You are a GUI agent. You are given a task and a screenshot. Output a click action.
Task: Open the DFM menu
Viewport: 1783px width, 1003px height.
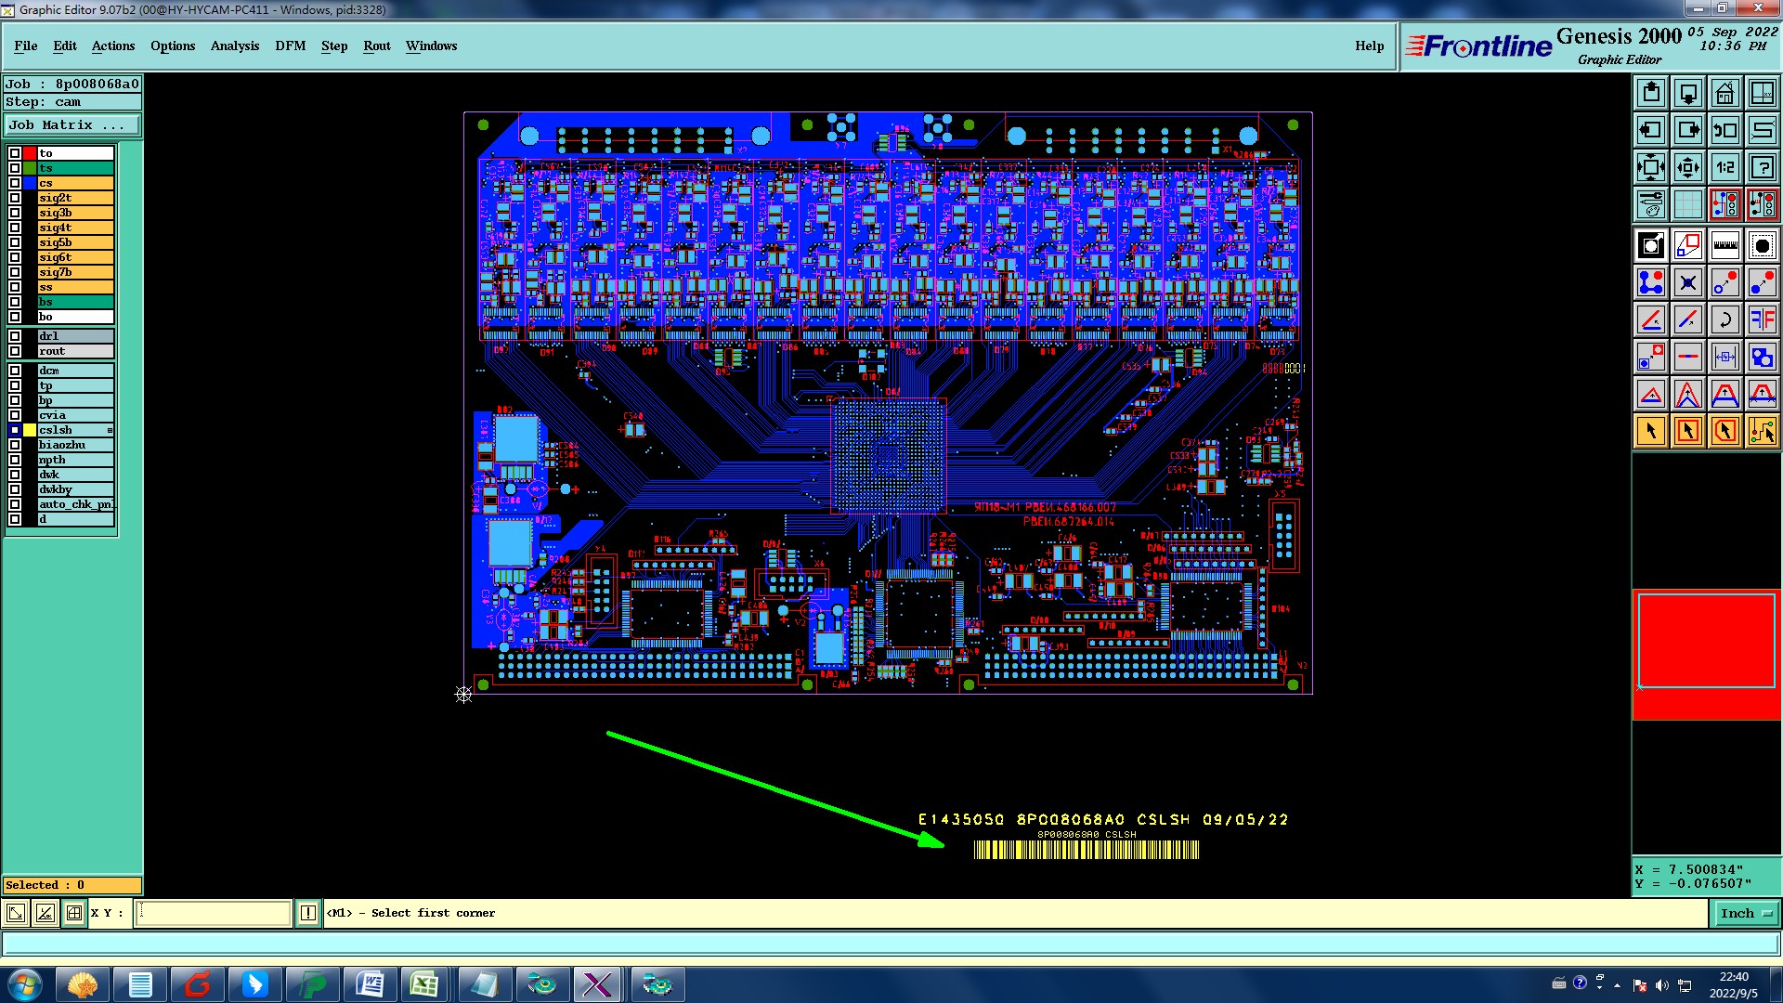290,46
